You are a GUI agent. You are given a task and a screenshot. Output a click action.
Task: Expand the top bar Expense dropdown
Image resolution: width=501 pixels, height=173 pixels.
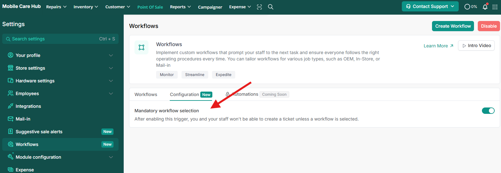pos(240,7)
